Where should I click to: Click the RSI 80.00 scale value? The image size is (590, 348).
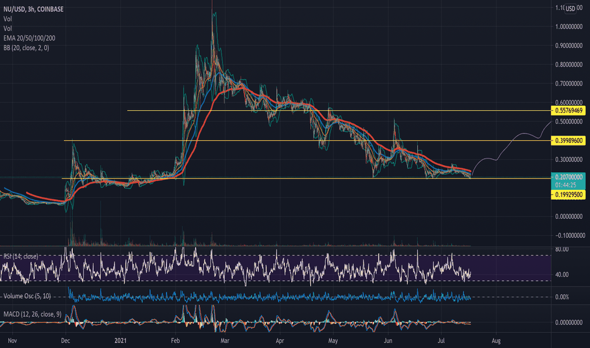(x=562, y=249)
